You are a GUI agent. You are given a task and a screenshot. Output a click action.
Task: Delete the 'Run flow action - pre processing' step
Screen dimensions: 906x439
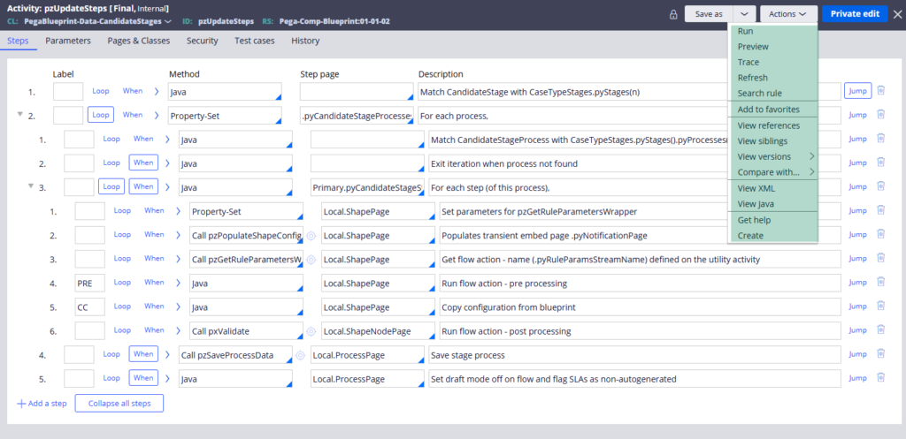coord(880,282)
